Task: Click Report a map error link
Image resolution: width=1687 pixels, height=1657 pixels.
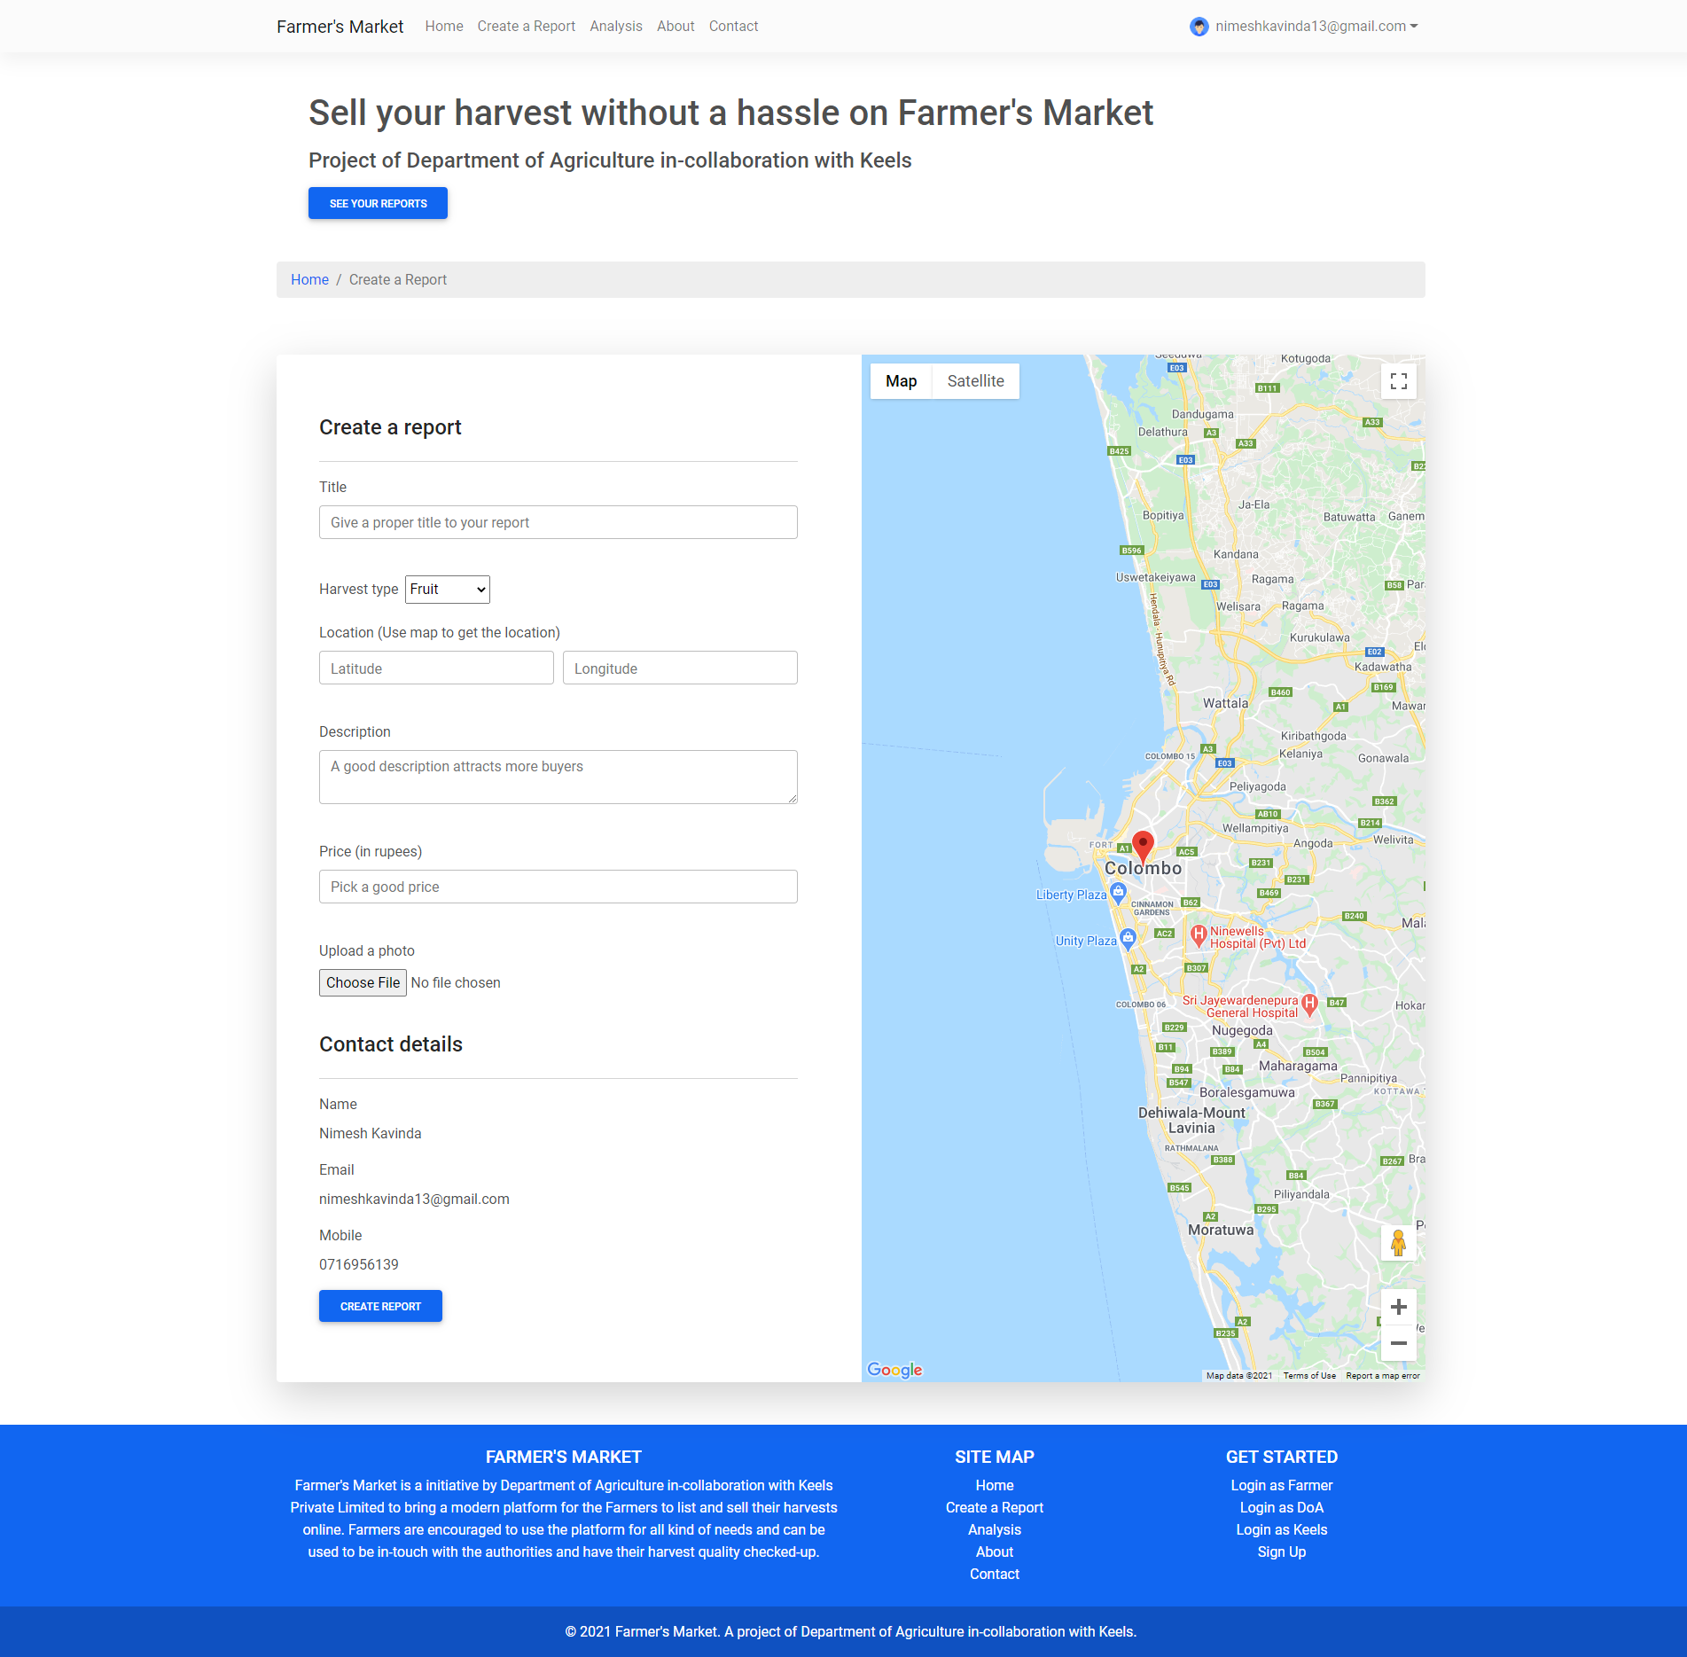Action: point(1383,1376)
